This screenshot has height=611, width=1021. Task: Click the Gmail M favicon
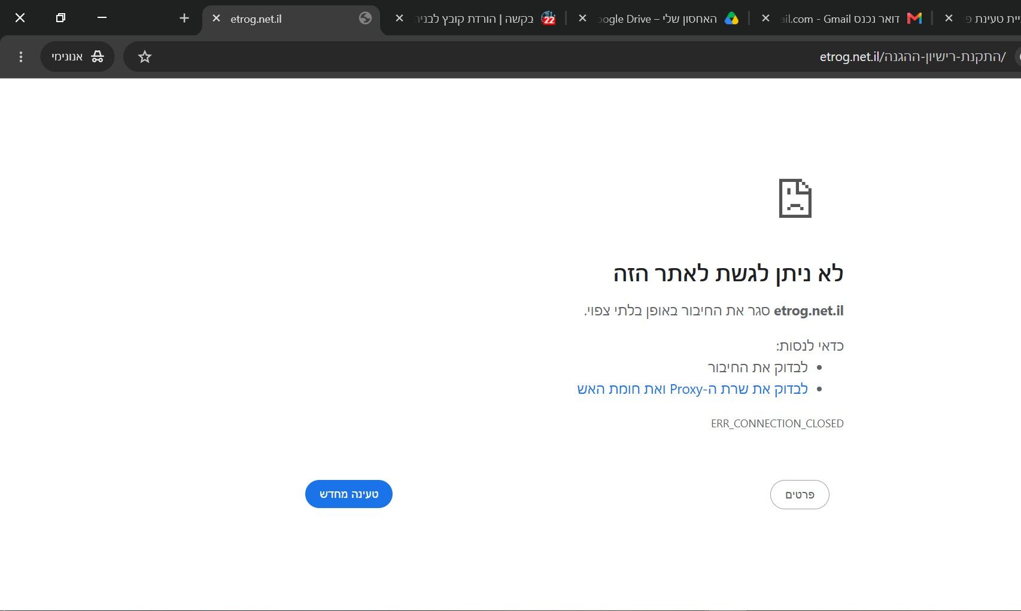(914, 19)
